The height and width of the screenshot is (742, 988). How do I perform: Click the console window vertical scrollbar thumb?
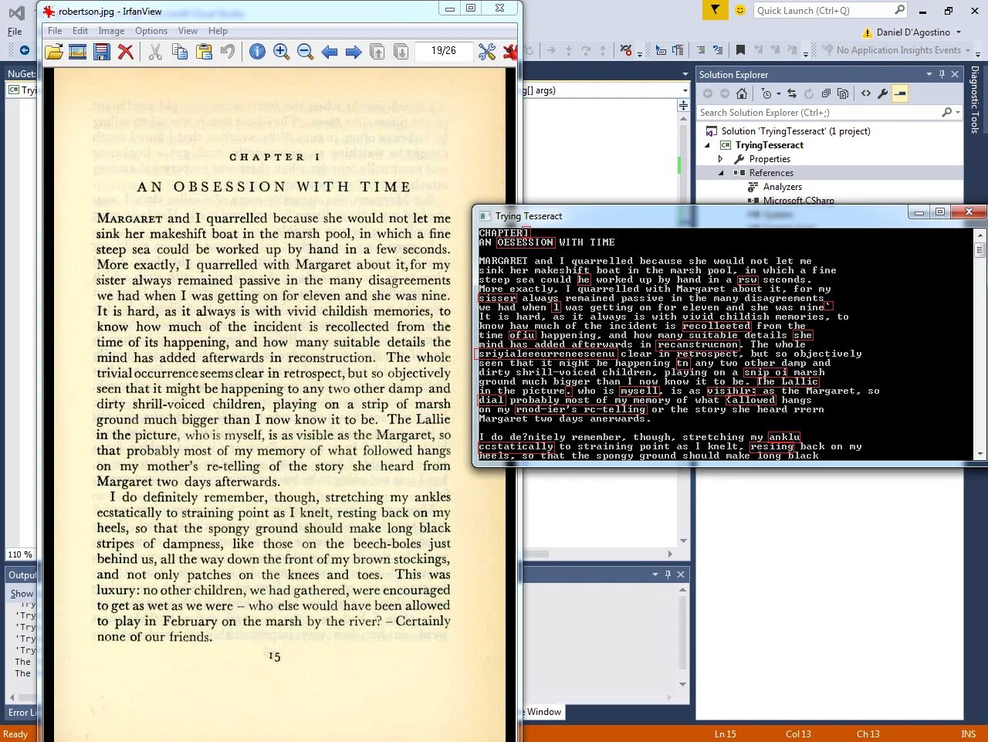tap(980, 250)
